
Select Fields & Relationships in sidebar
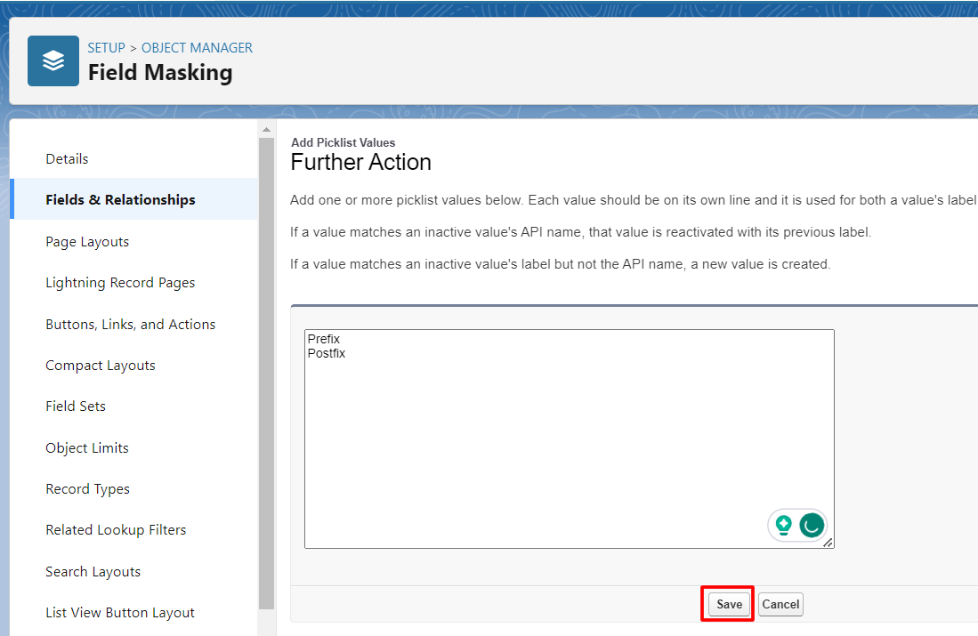(120, 200)
